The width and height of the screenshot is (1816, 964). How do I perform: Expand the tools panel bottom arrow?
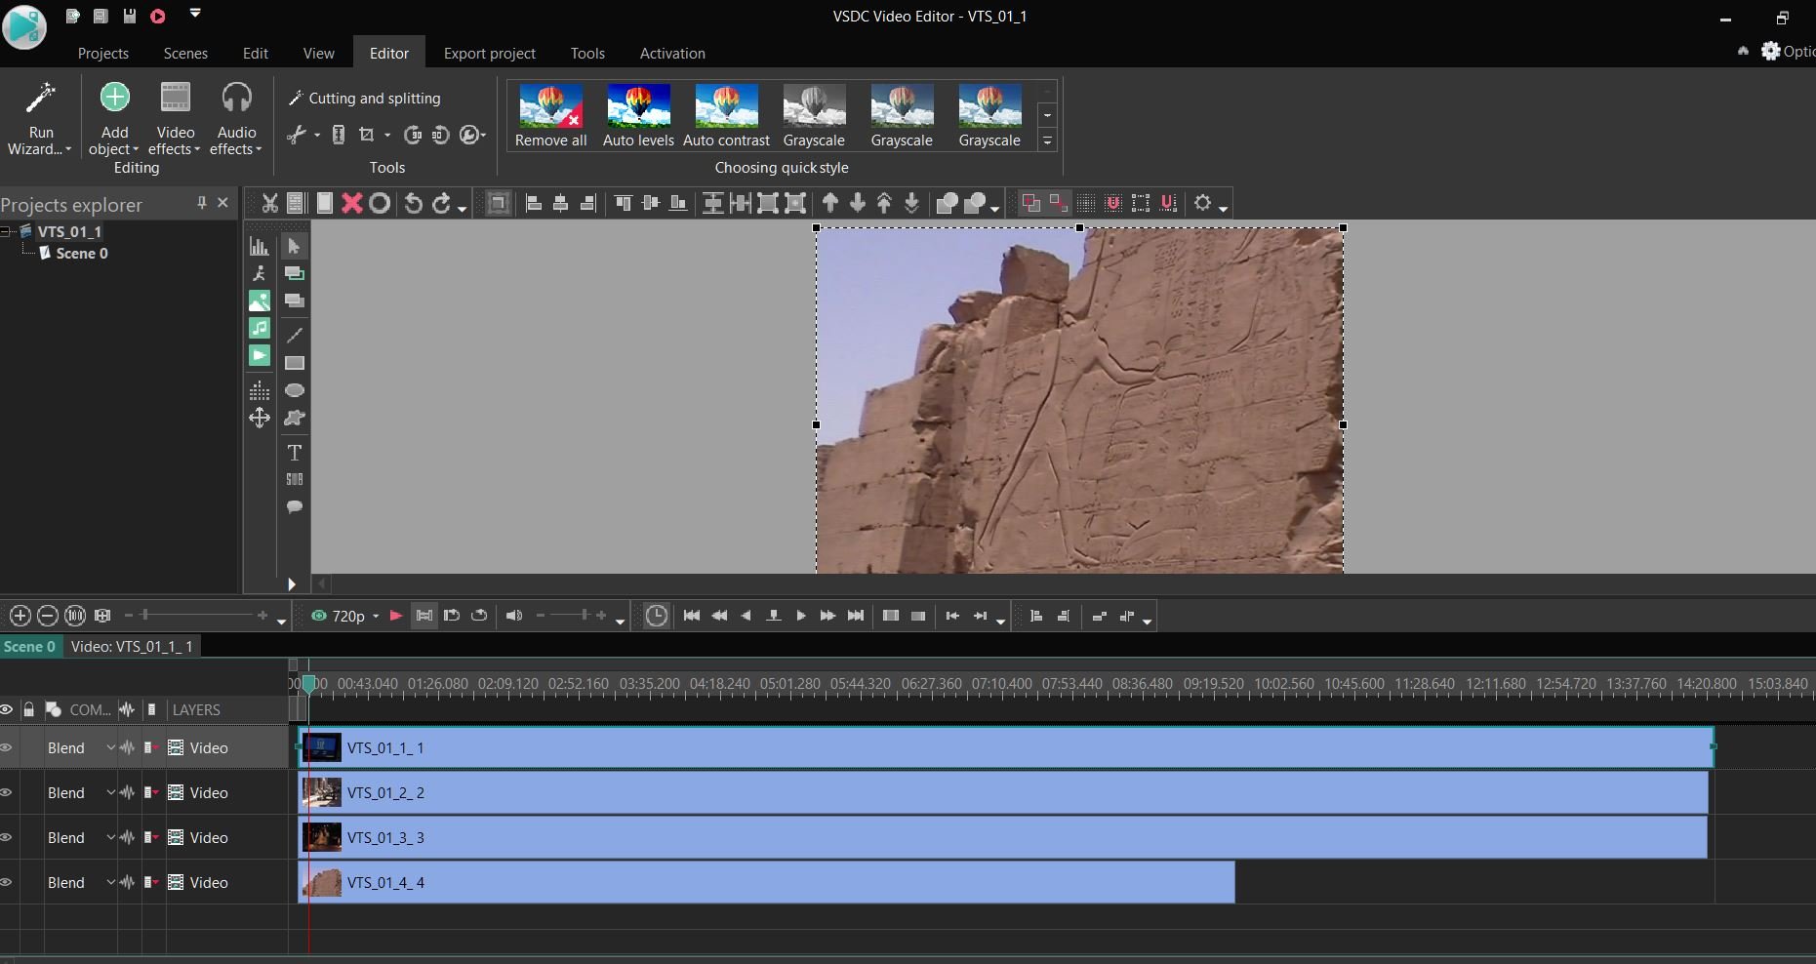[x=291, y=583]
